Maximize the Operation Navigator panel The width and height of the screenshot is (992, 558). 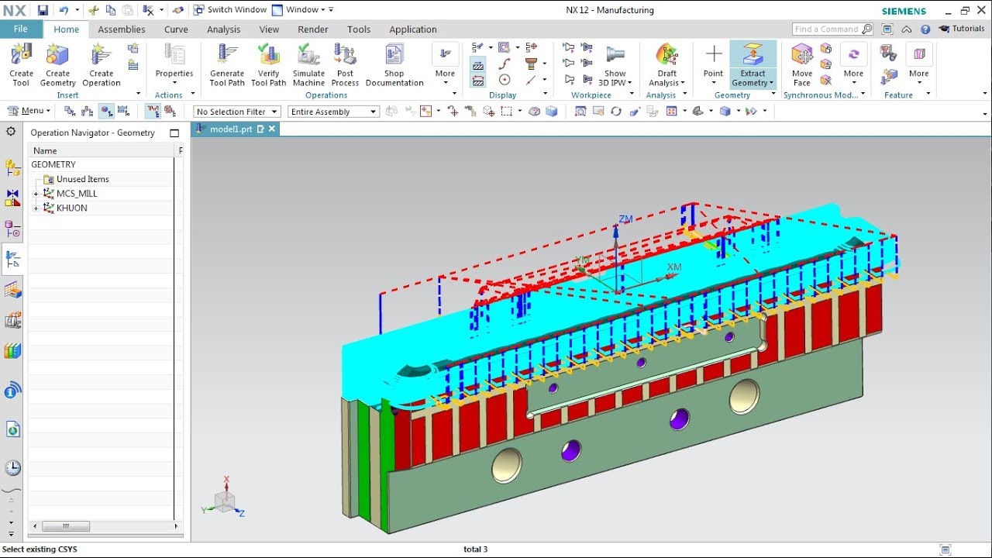coord(174,133)
